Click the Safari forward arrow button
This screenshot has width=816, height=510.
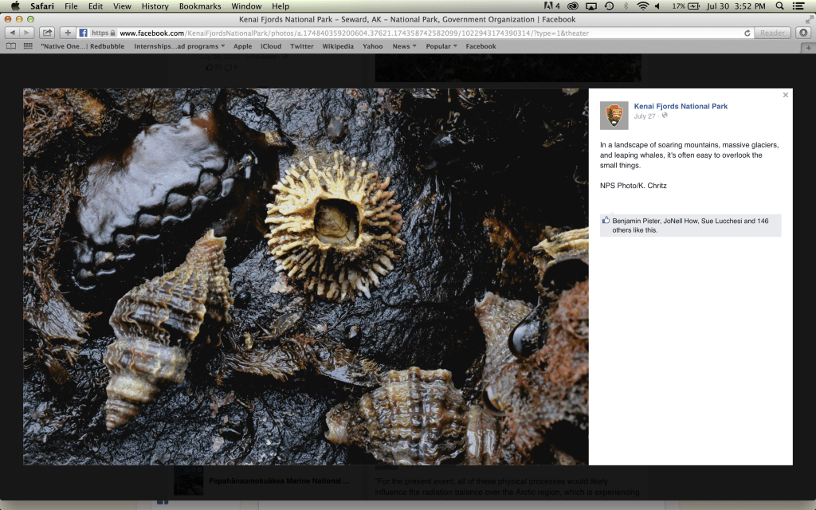point(27,33)
